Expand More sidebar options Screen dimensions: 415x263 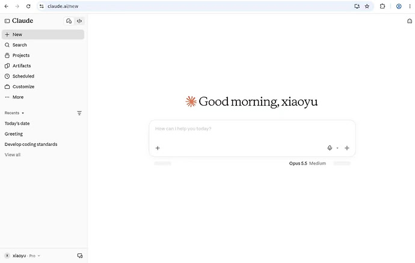pyautogui.click(x=43, y=97)
